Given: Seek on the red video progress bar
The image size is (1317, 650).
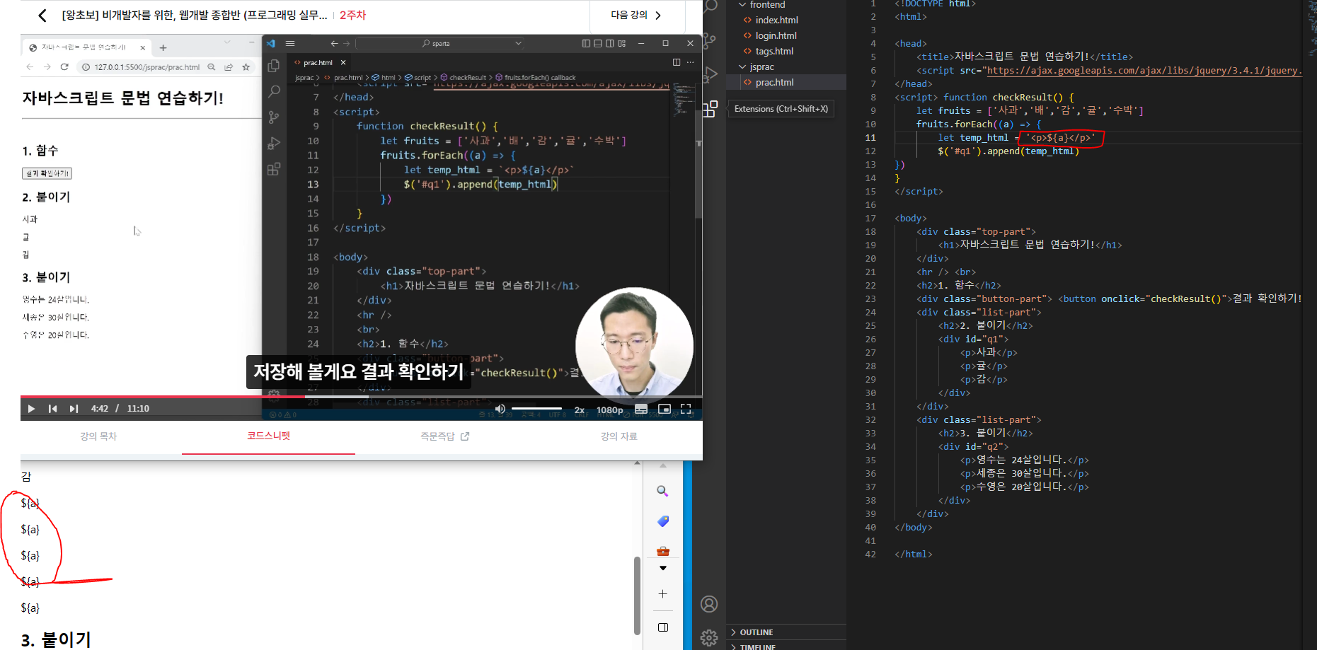Looking at the screenshot, I should point(361,397).
